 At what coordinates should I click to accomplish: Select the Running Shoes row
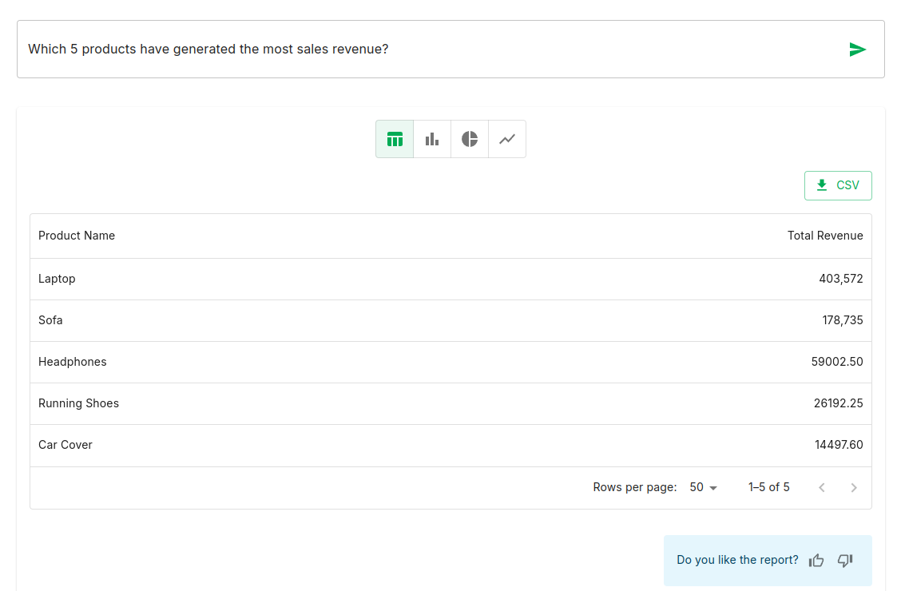point(450,404)
